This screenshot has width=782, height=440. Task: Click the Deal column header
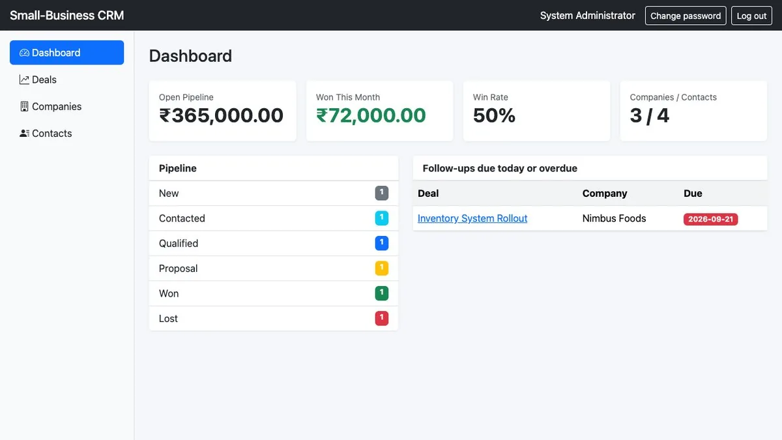428,194
